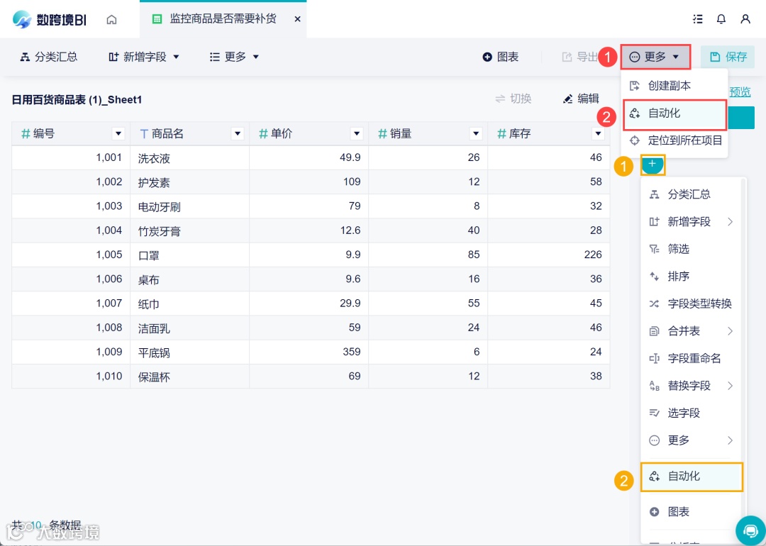This screenshot has height=546, width=766.
Task: Expand 新增字段 submenu in the step menu
Action: click(692, 222)
